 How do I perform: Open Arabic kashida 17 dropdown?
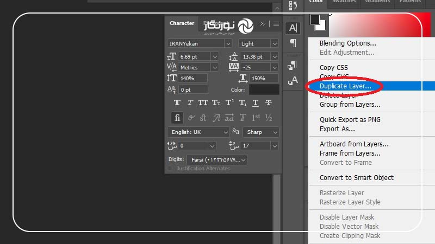[275, 146]
